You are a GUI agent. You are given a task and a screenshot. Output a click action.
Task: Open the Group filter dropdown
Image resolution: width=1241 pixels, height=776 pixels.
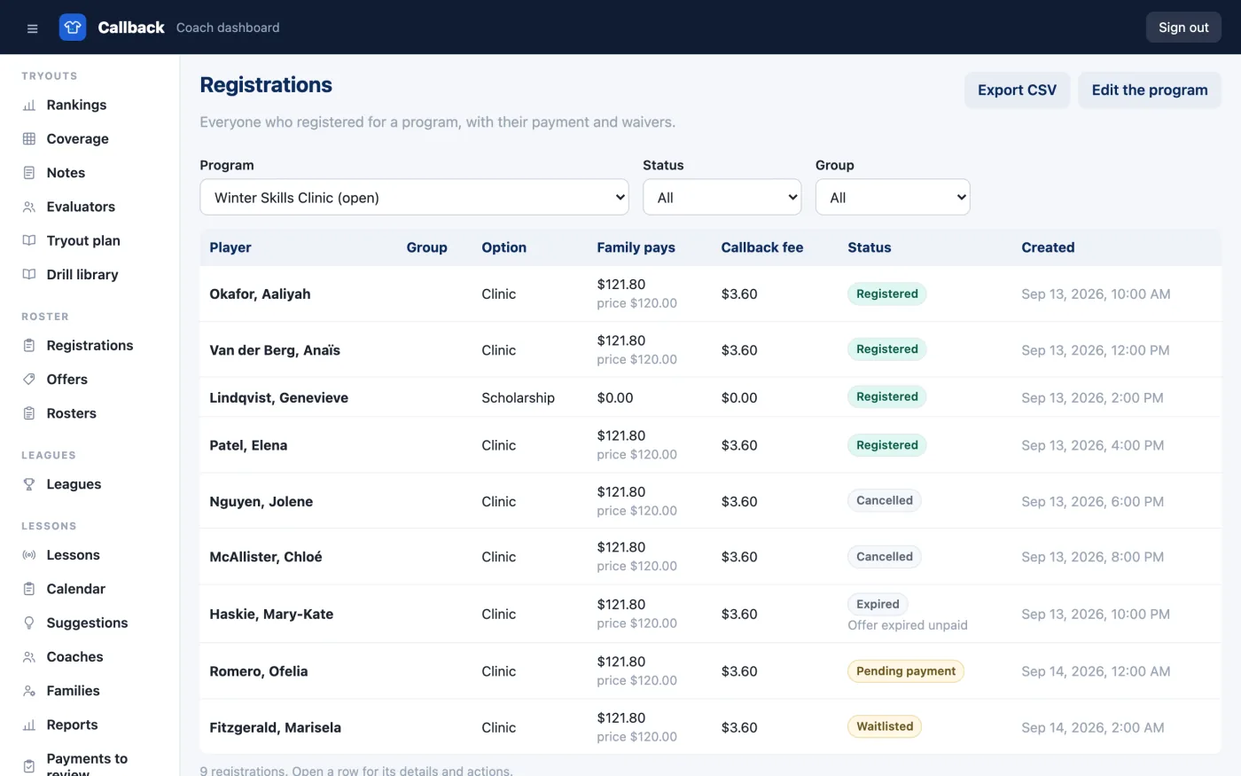point(893,197)
